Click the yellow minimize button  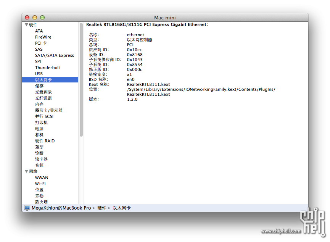click(35, 18)
